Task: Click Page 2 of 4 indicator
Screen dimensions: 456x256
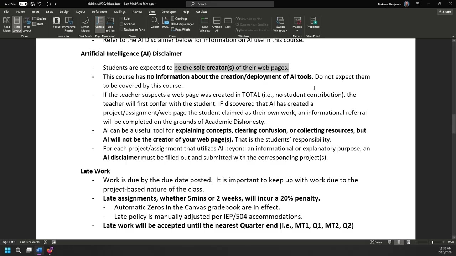Action: (9, 242)
